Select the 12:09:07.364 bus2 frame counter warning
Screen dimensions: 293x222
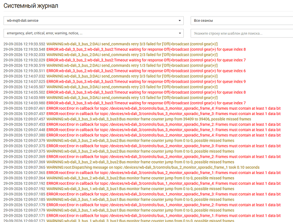click(119, 178)
